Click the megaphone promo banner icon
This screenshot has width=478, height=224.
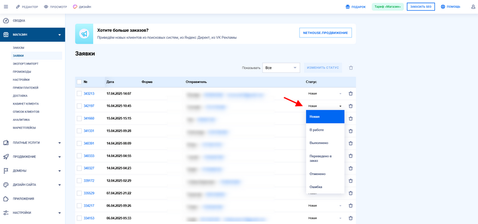[84, 34]
